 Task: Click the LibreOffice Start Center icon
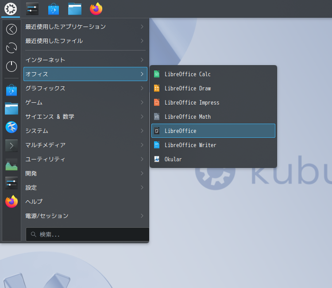click(x=157, y=131)
